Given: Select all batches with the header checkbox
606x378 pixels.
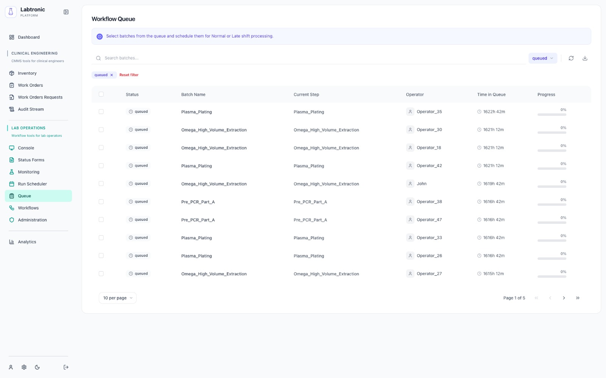Looking at the screenshot, I should click(101, 94).
